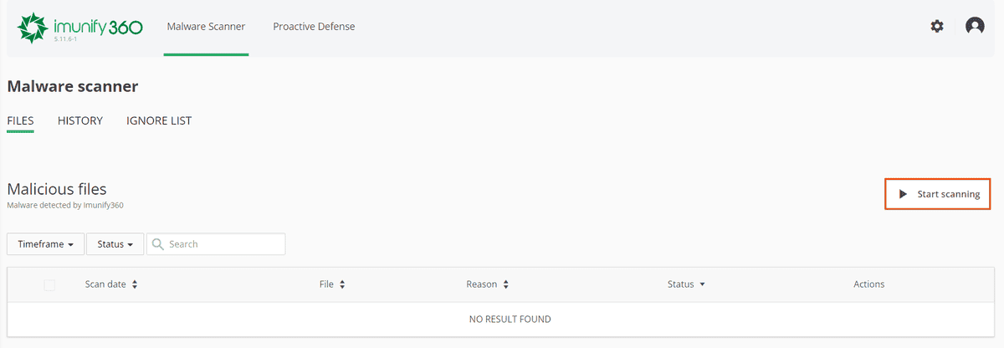The width and height of the screenshot is (1004, 348).
Task: Sort by Scan date arrows icon
Action: pos(135,284)
